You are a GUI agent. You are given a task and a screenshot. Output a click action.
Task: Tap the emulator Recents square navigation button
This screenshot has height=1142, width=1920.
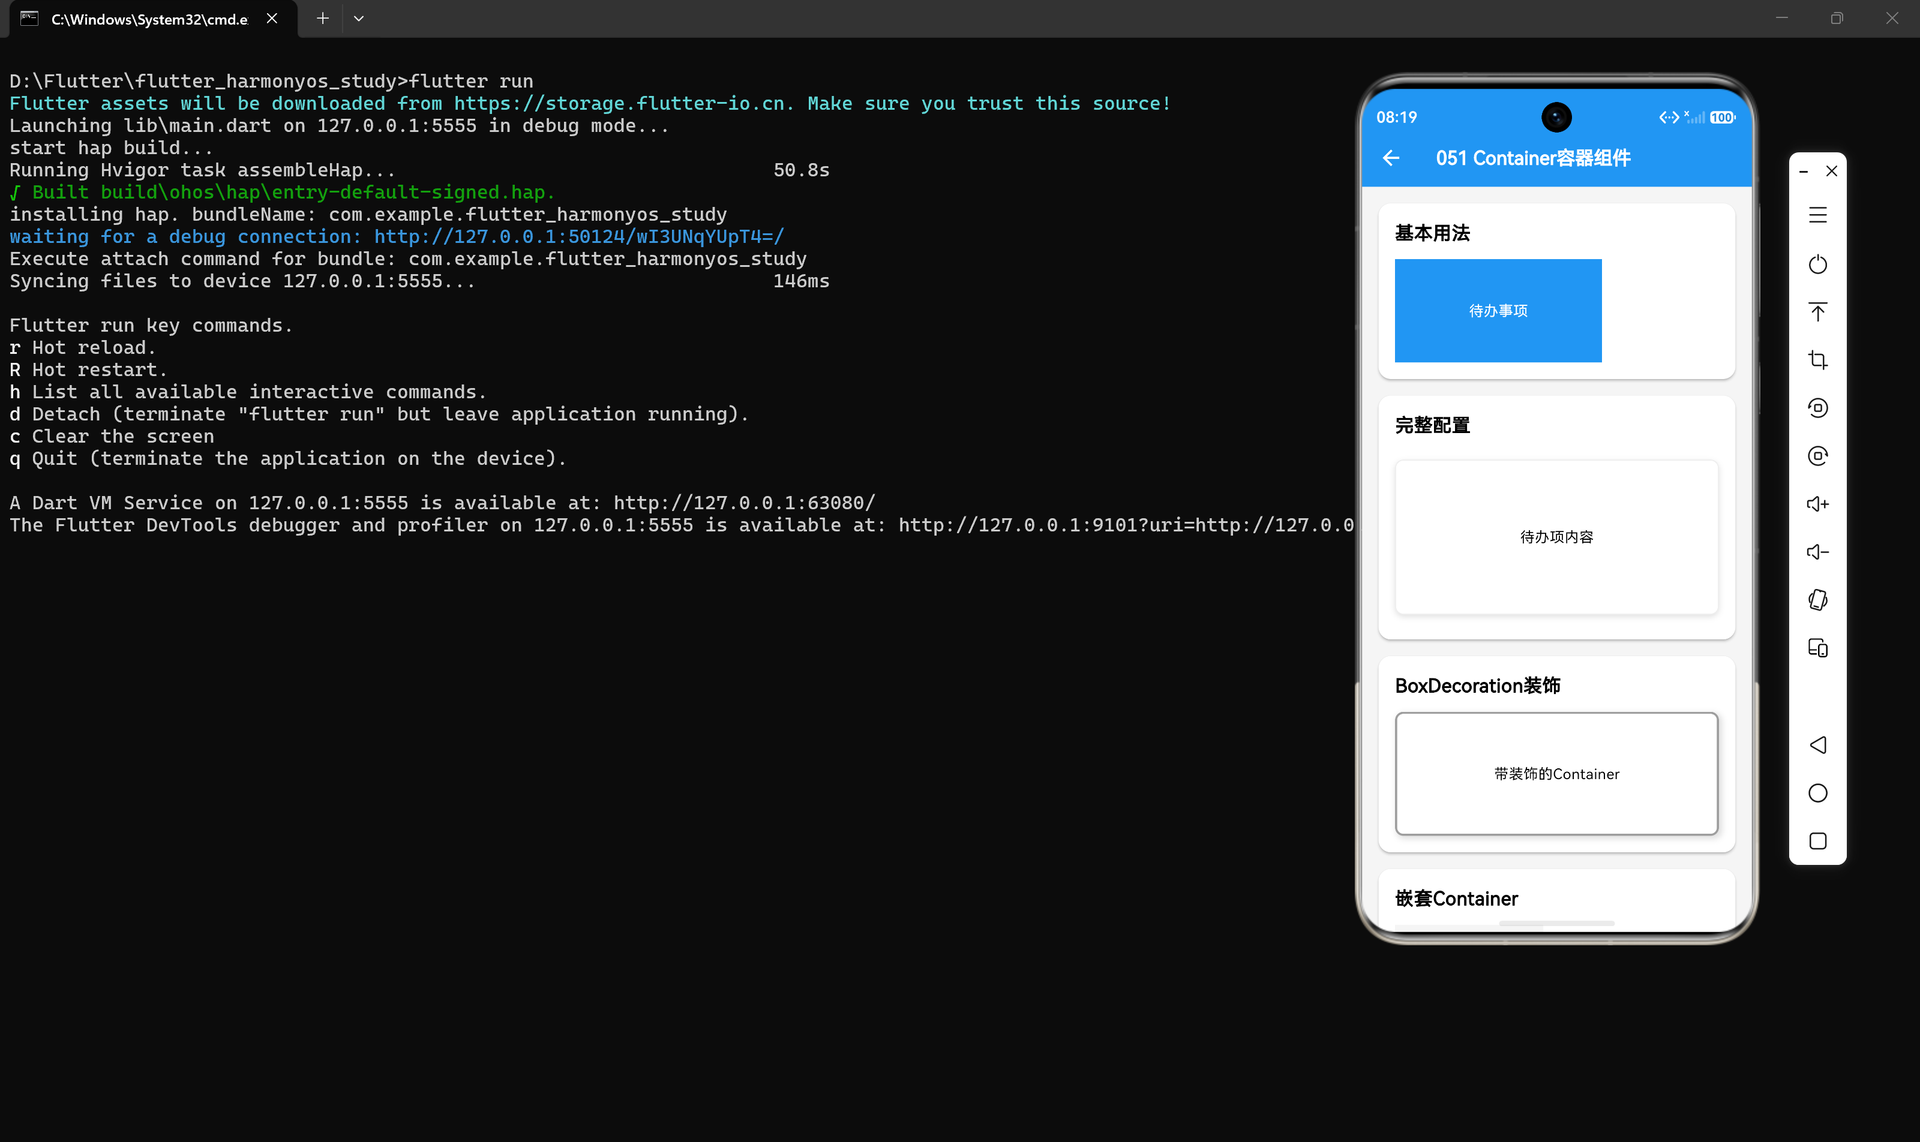coord(1817,841)
